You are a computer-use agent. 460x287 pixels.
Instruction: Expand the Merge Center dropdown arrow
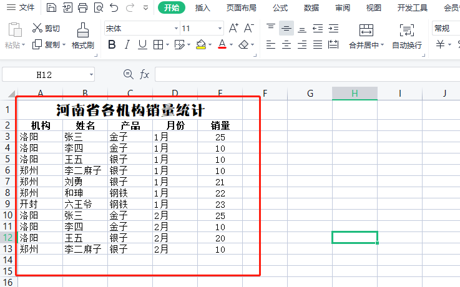coord(382,45)
